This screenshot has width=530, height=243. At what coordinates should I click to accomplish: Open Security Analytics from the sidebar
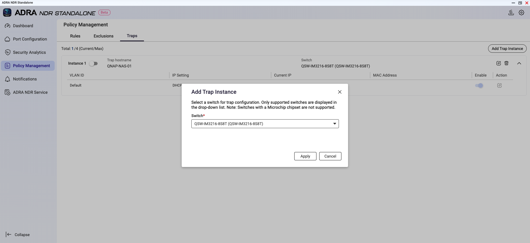pos(29,52)
